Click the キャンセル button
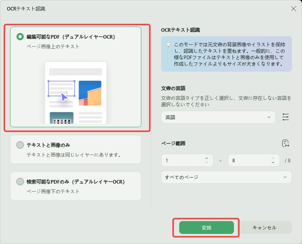302x244 pixels. pyautogui.click(x=265, y=227)
